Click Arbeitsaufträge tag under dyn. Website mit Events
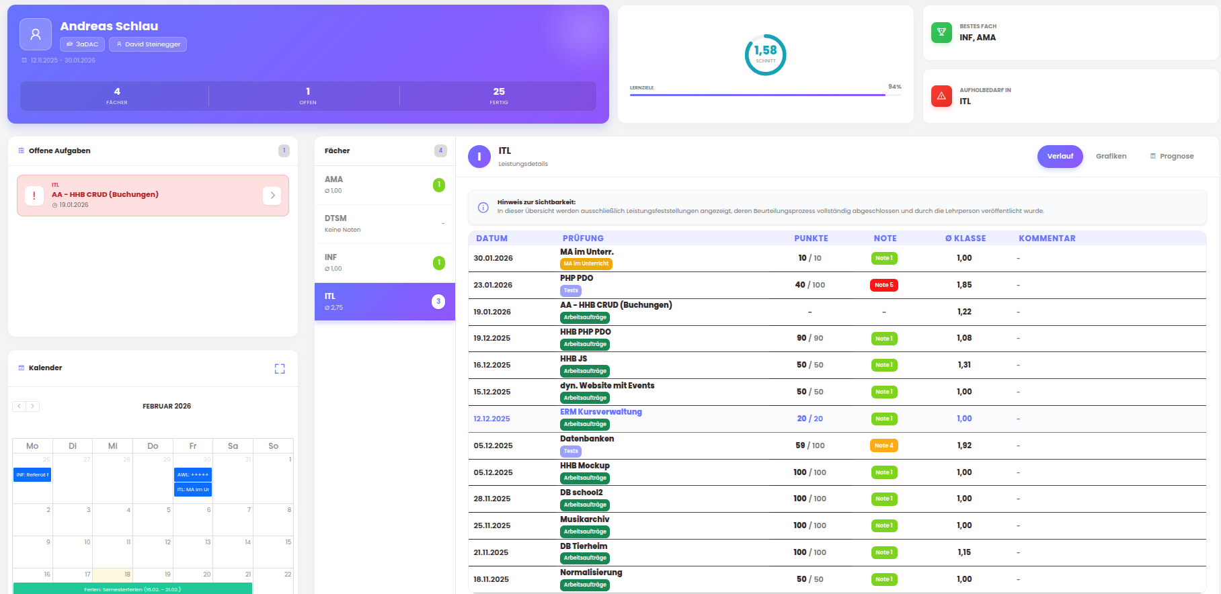Image resolution: width=1221 pixels, height=594 pixels. (585, 398)
